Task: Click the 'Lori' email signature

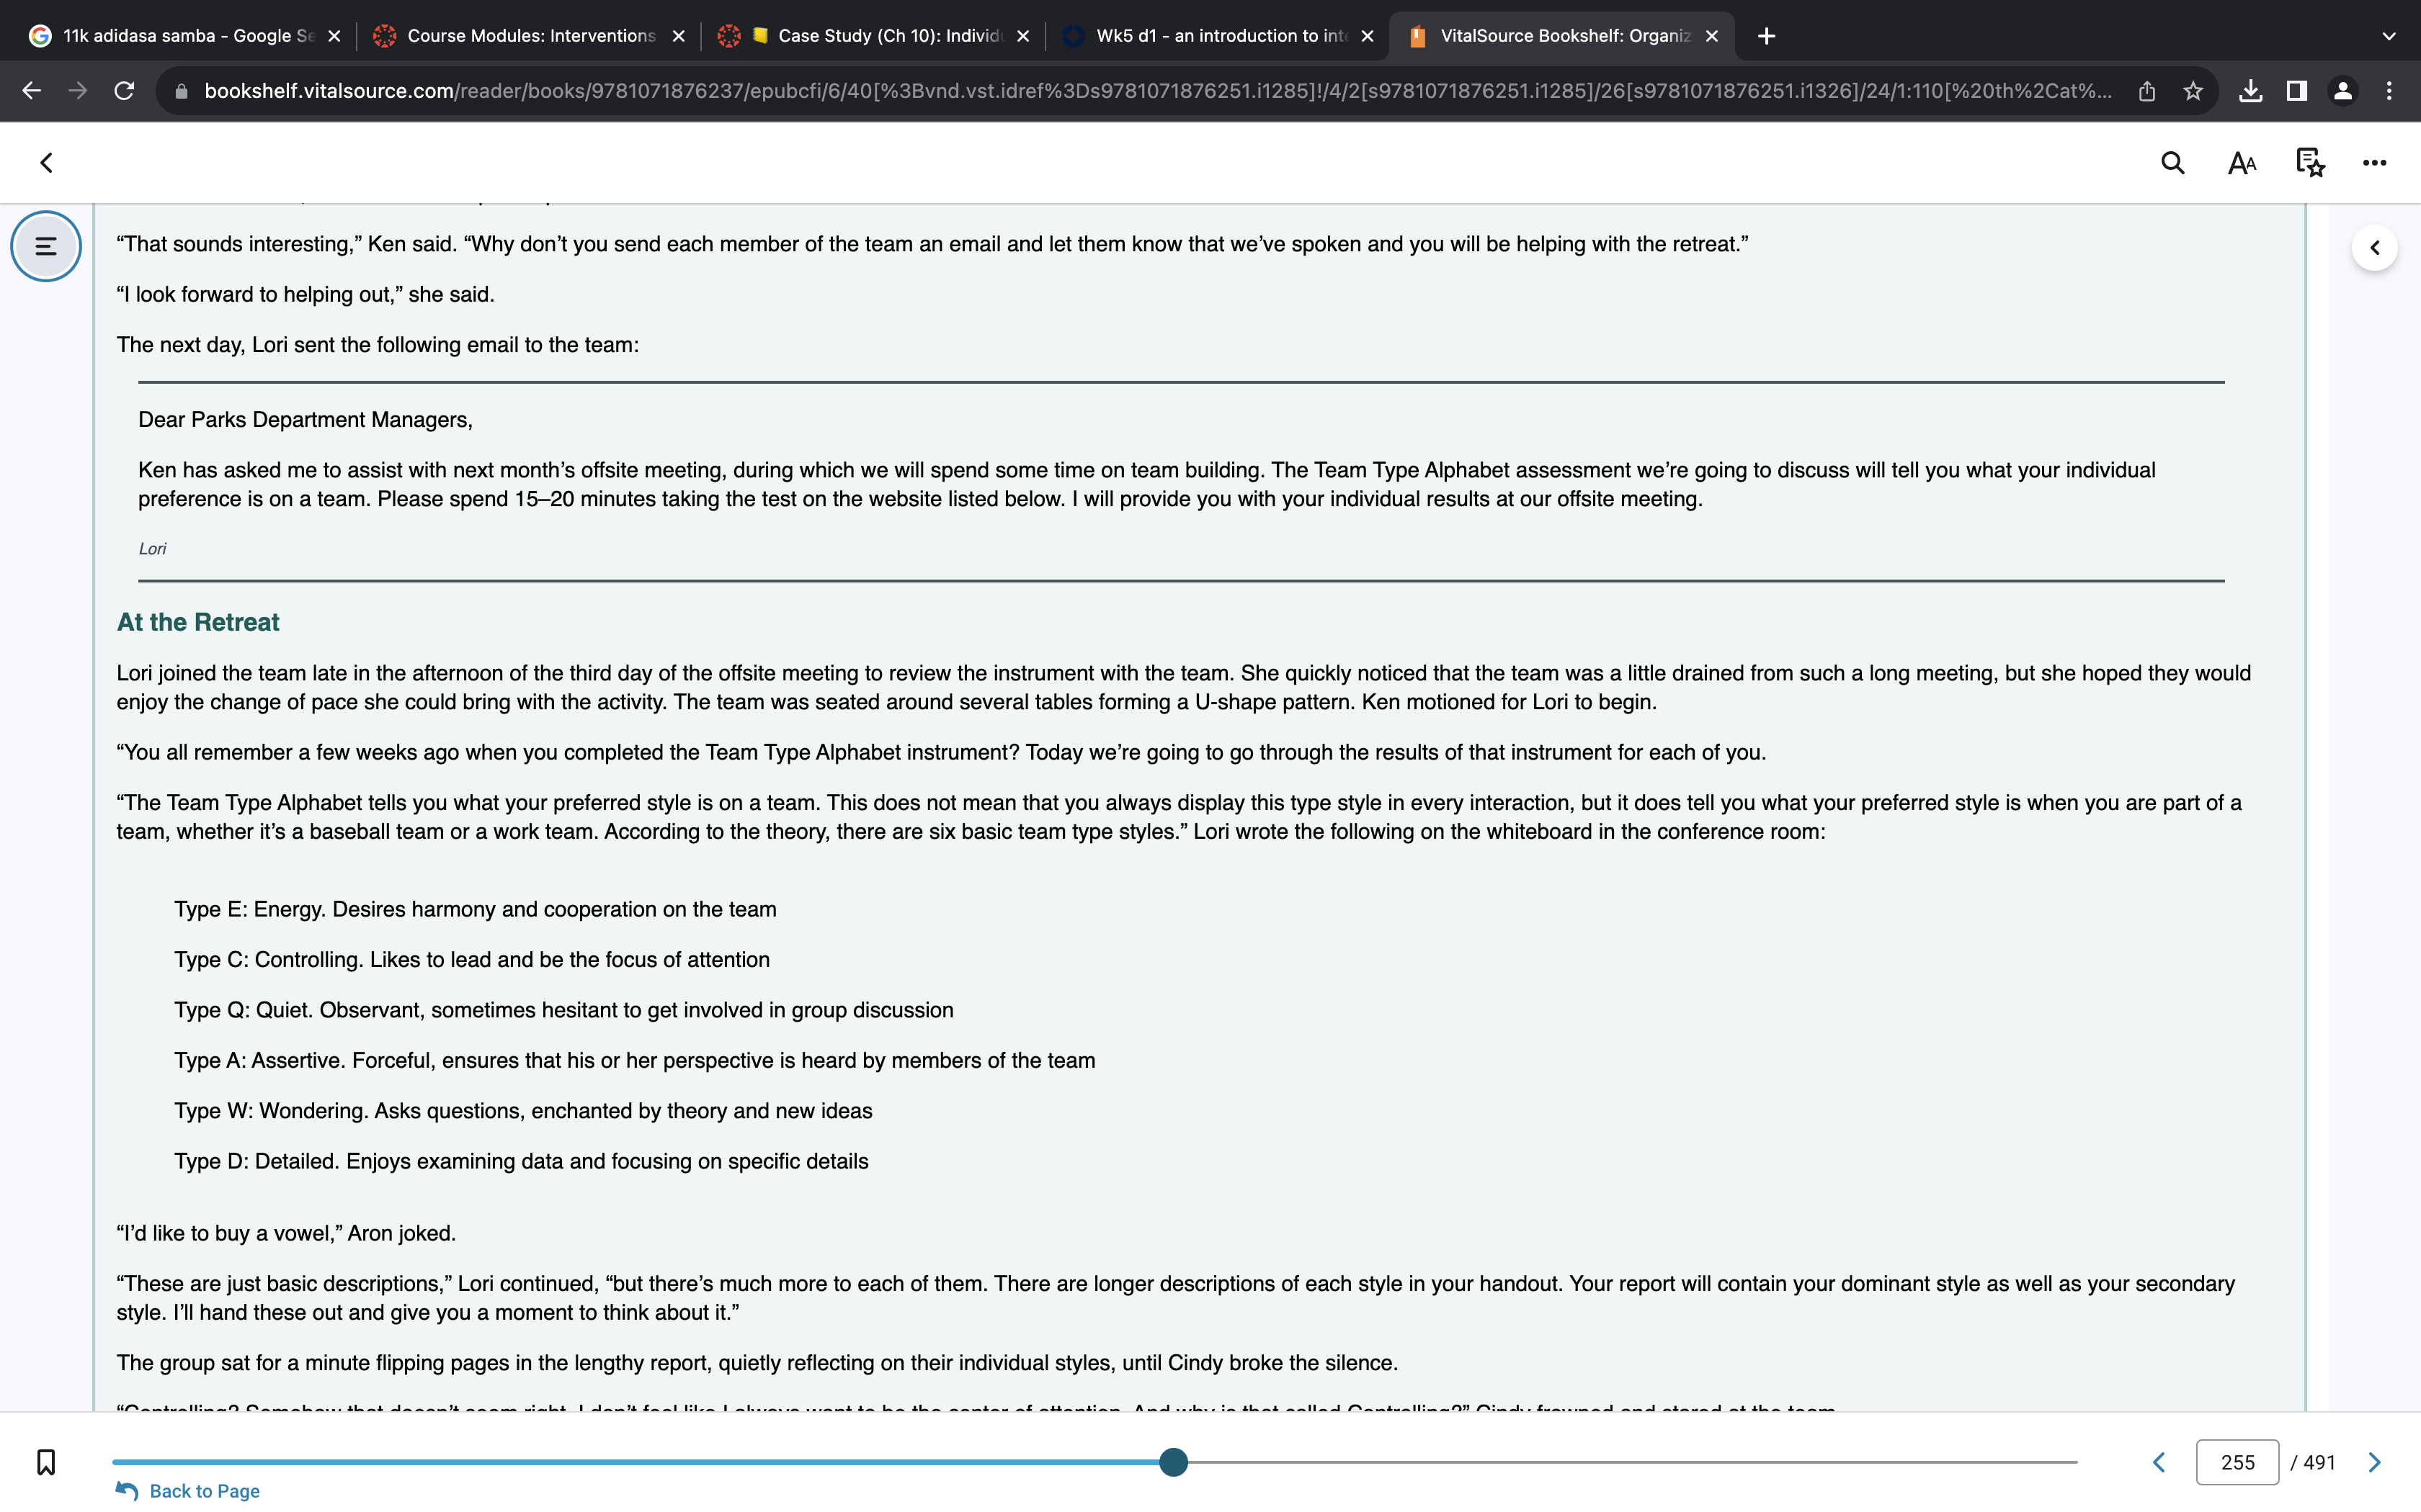Action: point(152,549)
